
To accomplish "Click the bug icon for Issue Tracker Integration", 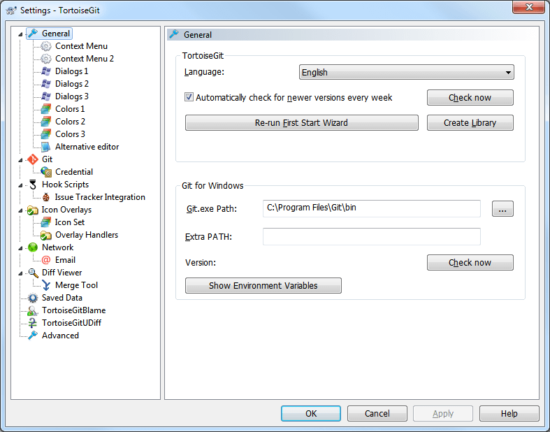I will (46, 197).
